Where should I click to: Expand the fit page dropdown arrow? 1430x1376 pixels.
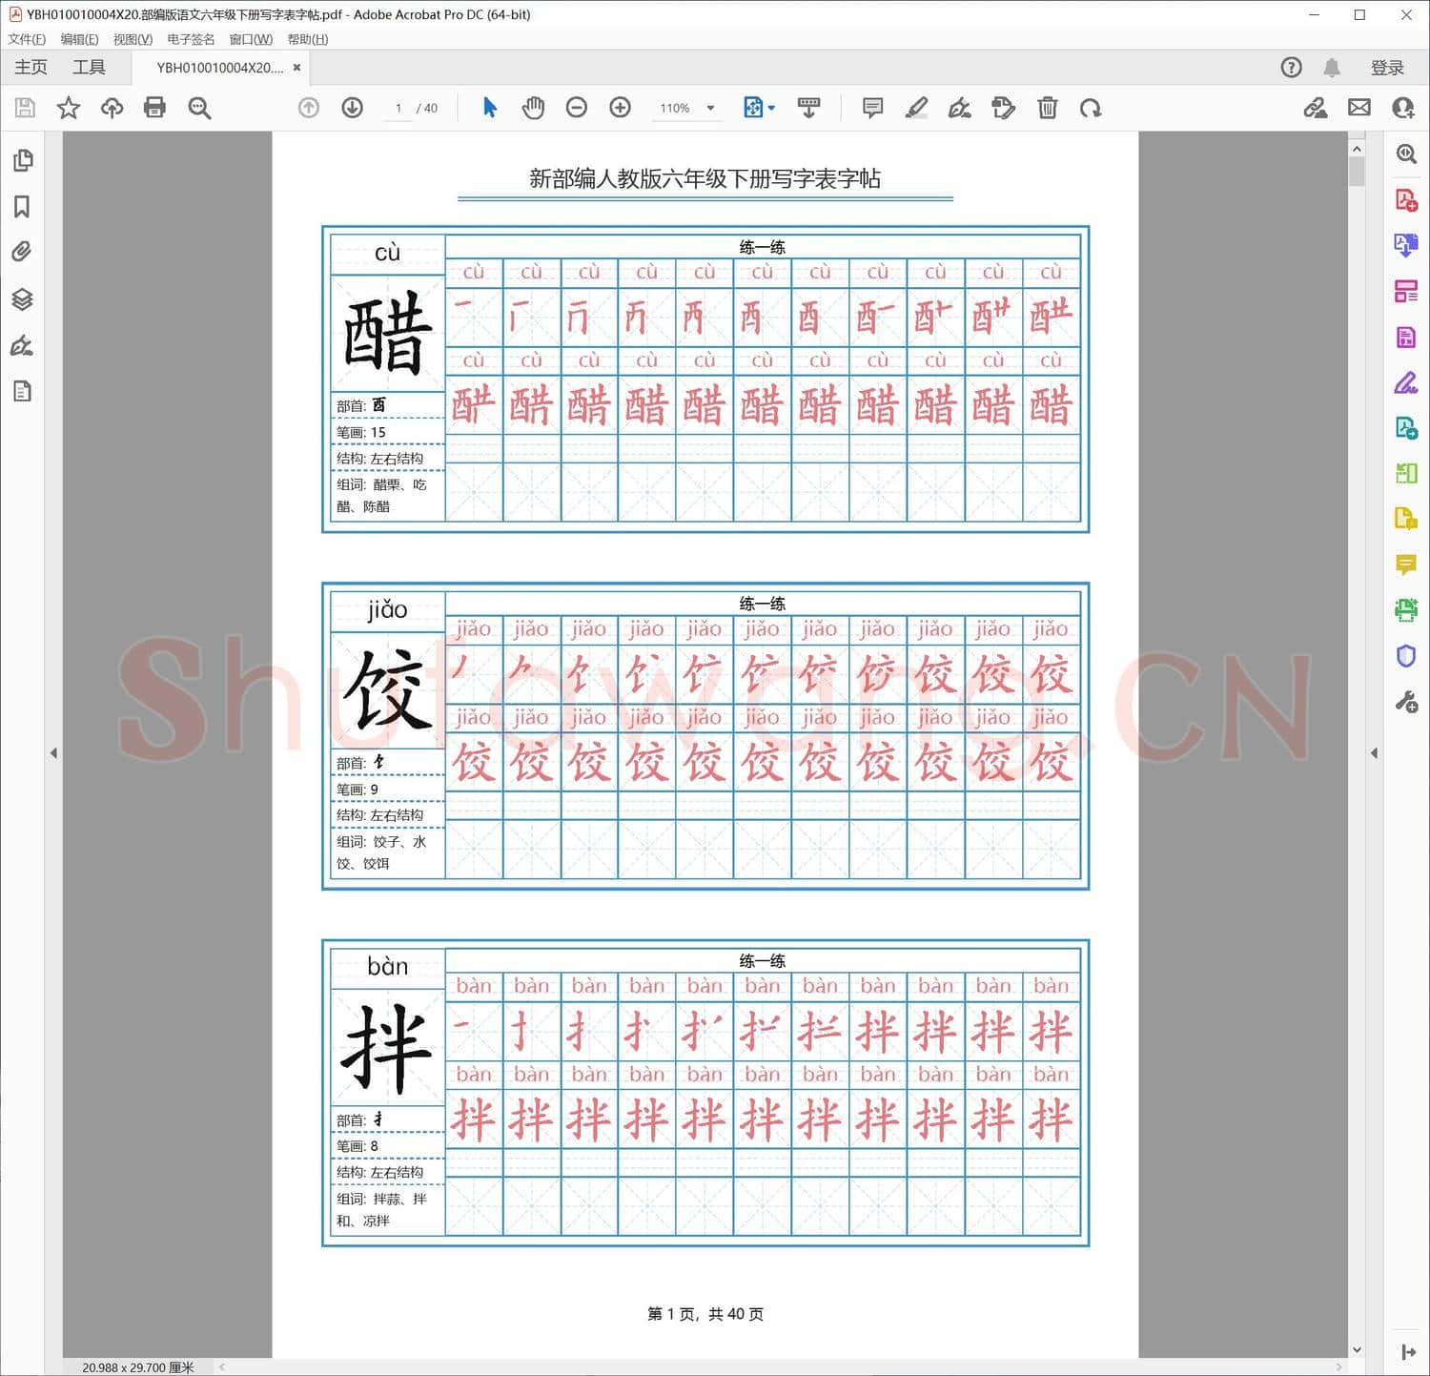(771, 108)
